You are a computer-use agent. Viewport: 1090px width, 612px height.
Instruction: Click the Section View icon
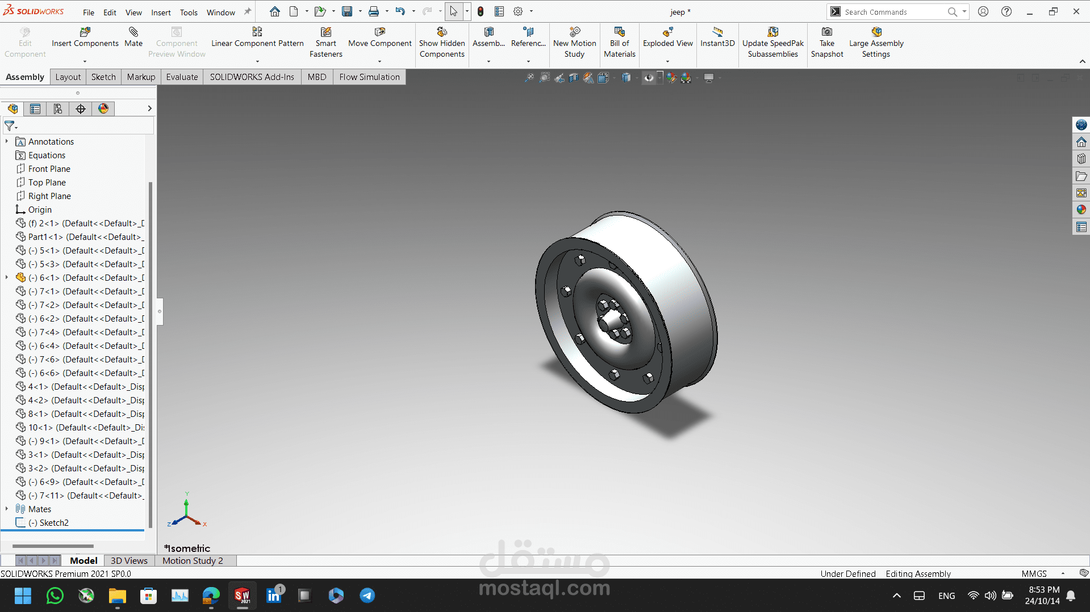(x=574, y=78)
